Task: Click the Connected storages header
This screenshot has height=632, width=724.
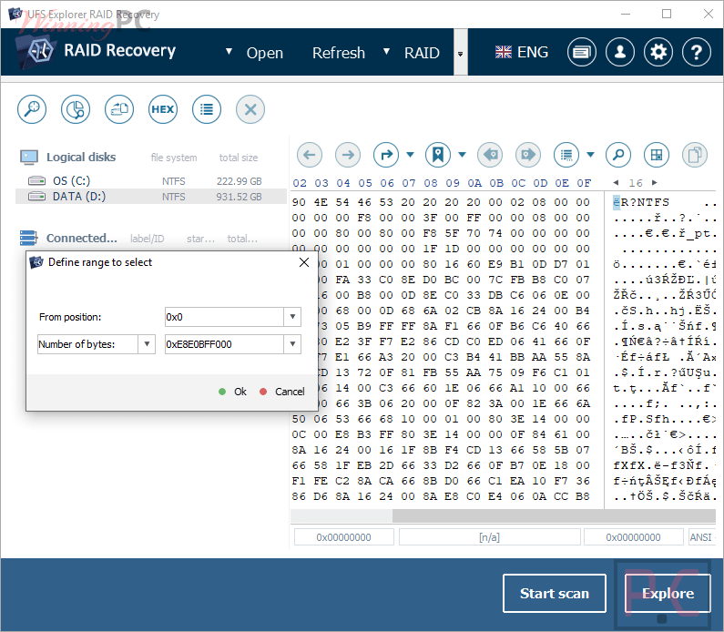Action: click(x=82, y=239)
